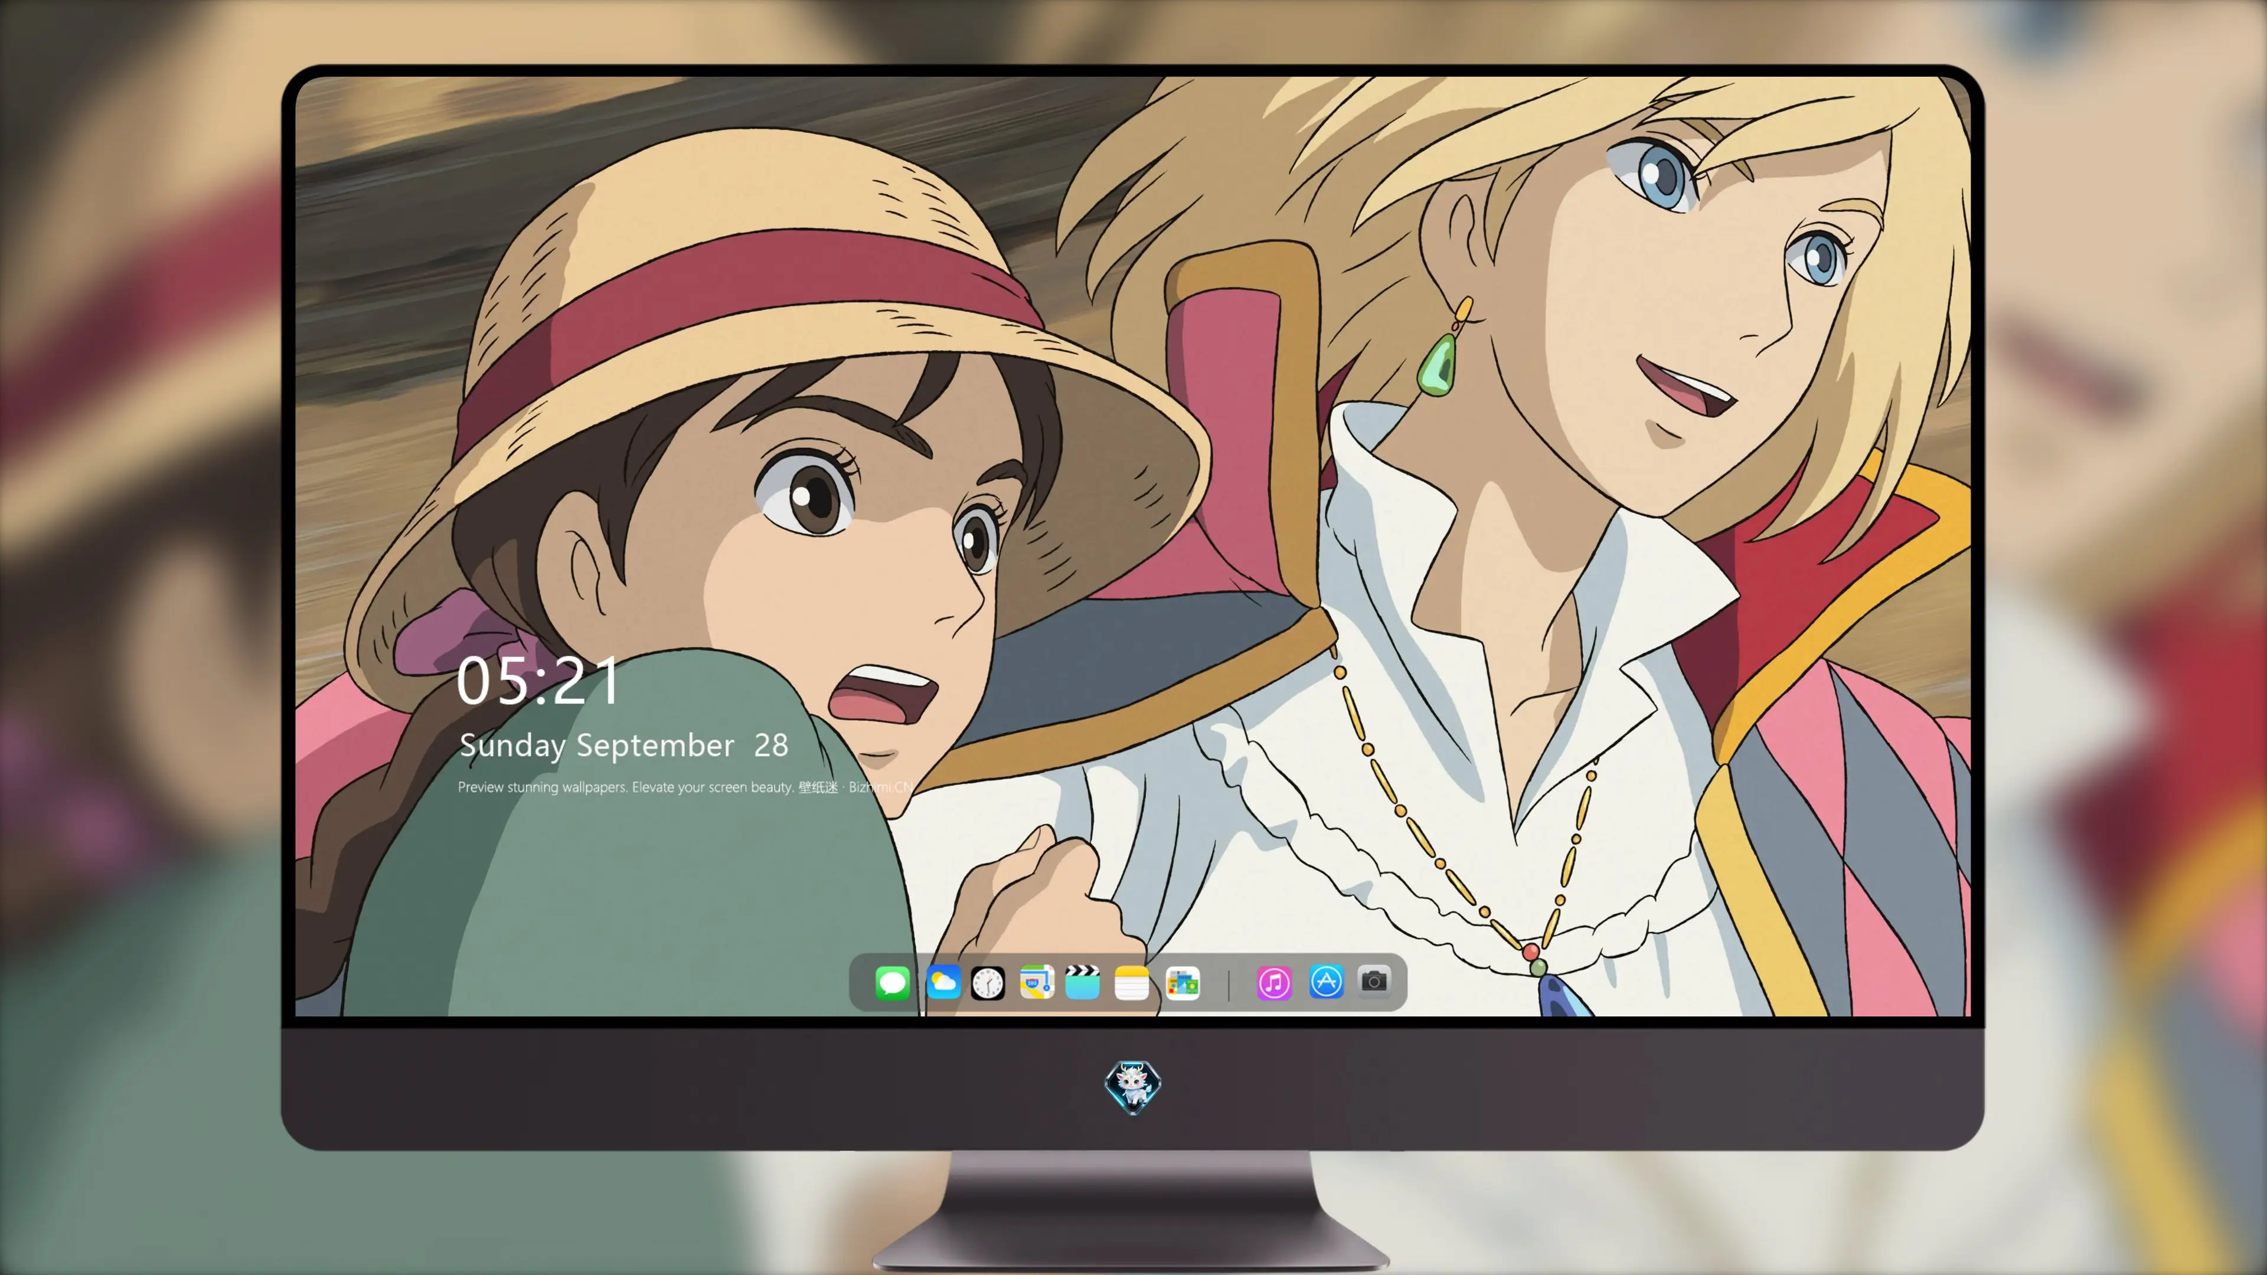The image size is (2267, 1275).
Task: Click the 'Sunday September 28' date text
Action: [x=623, y=746]
